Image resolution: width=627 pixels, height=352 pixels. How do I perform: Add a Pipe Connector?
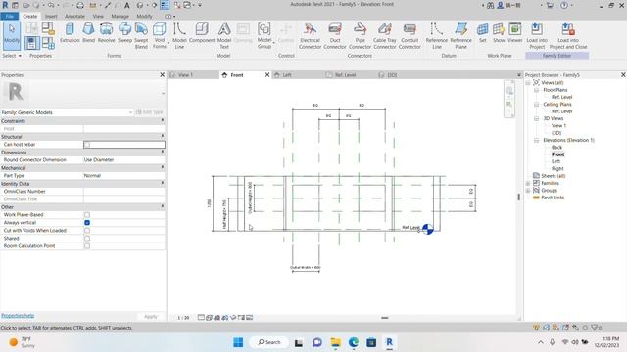[x=360, y=35]
